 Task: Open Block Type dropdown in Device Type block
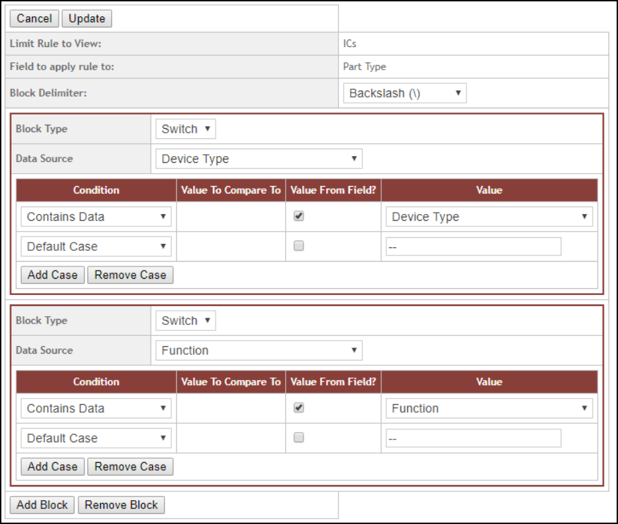pyautogui.click(x=186, y=129)
